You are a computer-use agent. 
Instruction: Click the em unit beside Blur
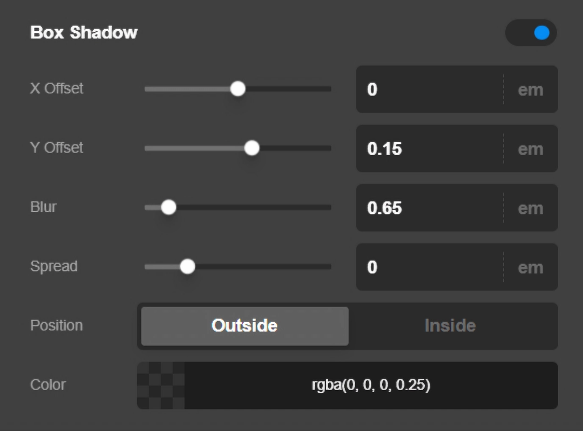530,208
